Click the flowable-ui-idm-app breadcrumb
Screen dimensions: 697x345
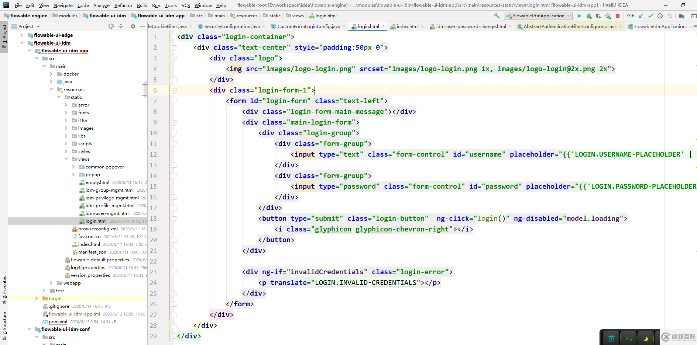click(x=158, y=15)
